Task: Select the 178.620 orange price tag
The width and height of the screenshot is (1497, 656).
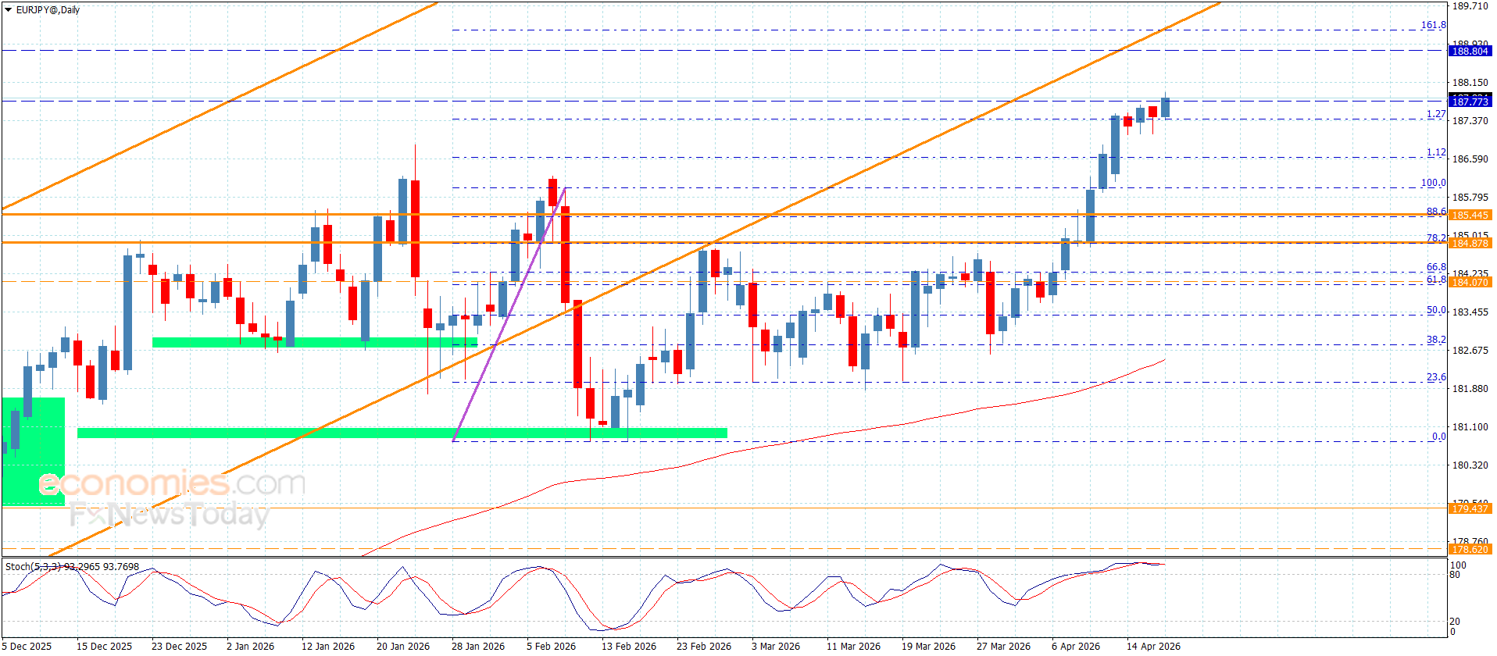Action: pyautogui.click(x=1470, y=549)
